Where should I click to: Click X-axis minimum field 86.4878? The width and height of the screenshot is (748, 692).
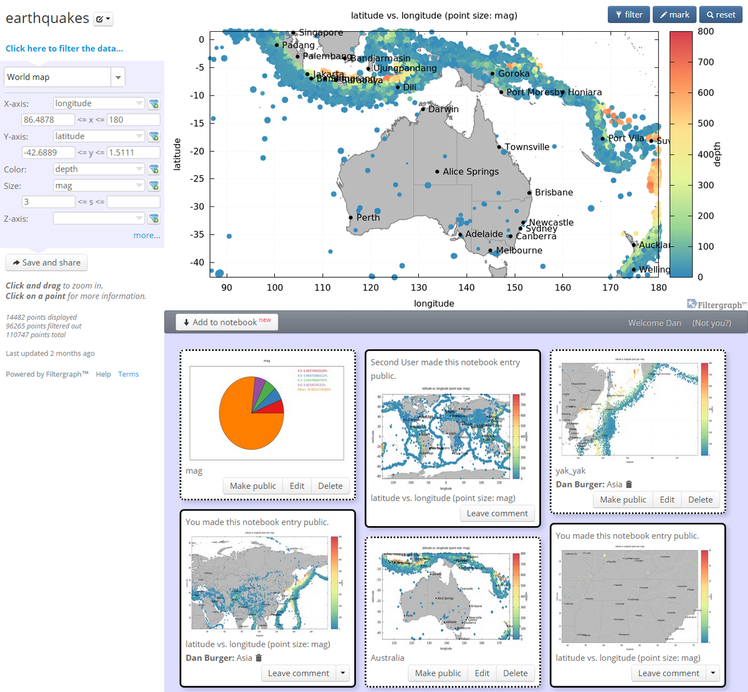coord(49,120)
